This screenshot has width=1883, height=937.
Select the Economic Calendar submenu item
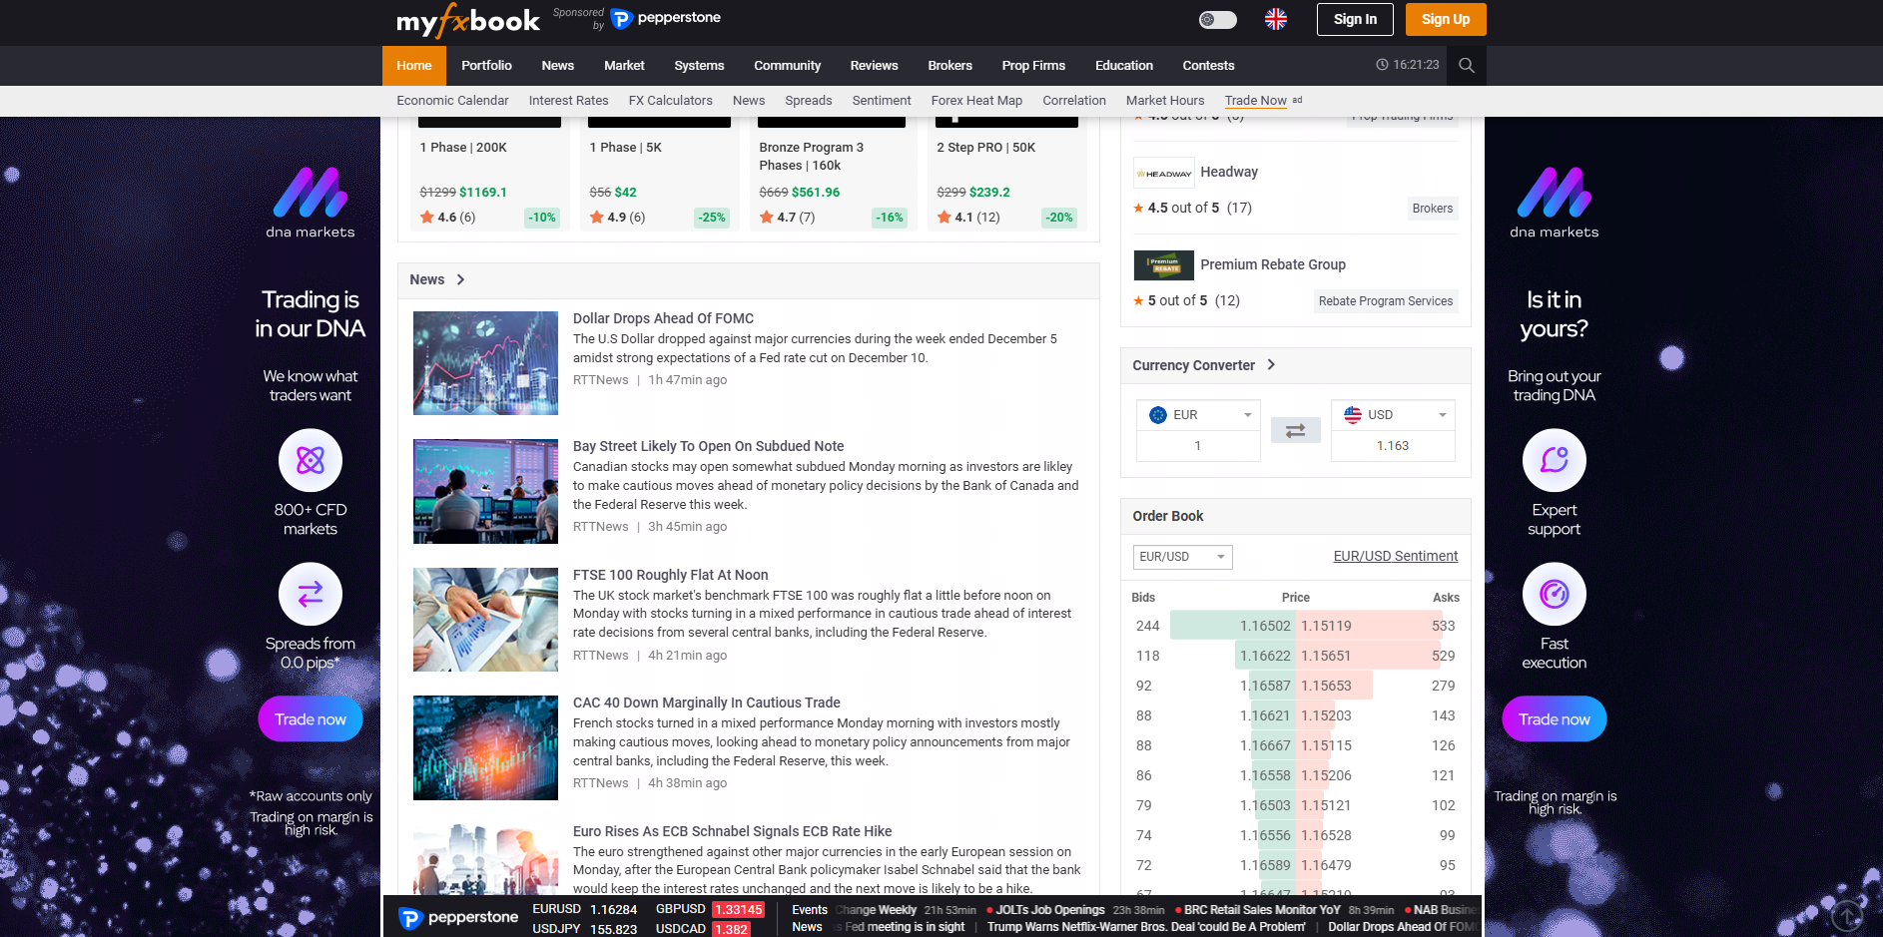[452, 101]
